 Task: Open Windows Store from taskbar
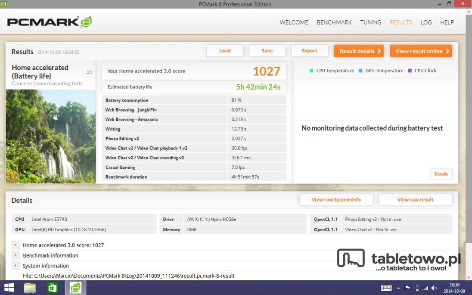click(53, 288)
